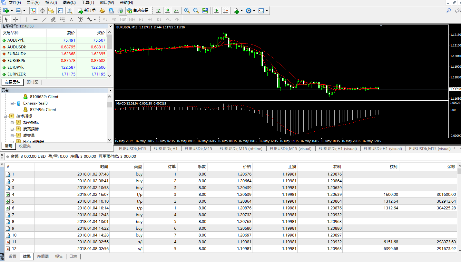Open the search magnifier icon

coord(448,11)
